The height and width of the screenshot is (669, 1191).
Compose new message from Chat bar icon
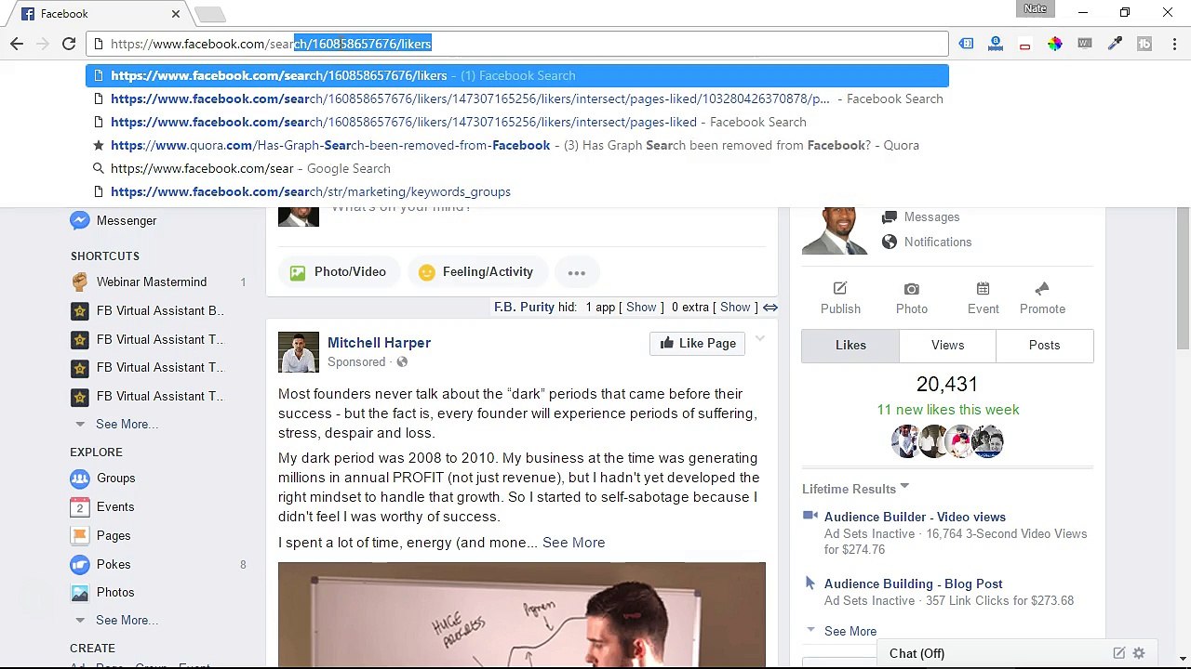click(1119, 653)
